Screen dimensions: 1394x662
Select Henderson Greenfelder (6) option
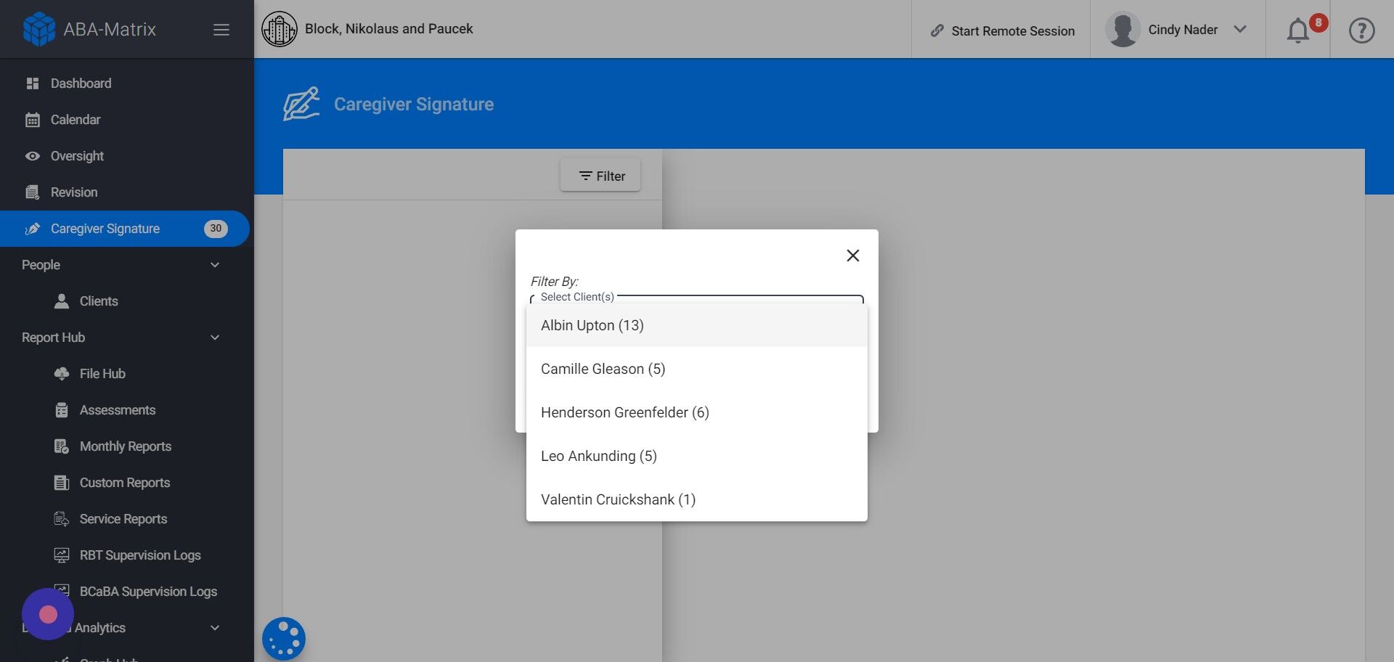625,412
